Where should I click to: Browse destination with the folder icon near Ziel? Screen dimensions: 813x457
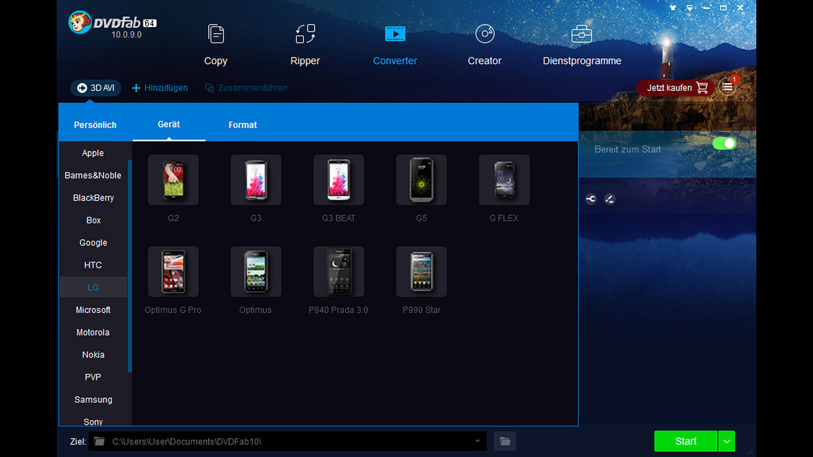click(505, 441)
